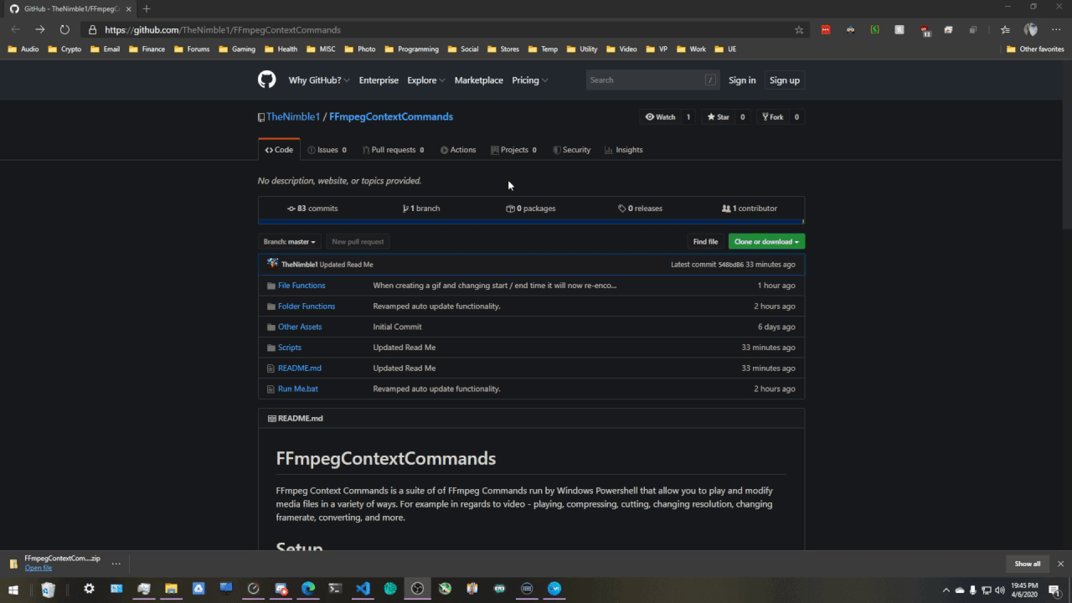Close the download bar with X

1060,564
